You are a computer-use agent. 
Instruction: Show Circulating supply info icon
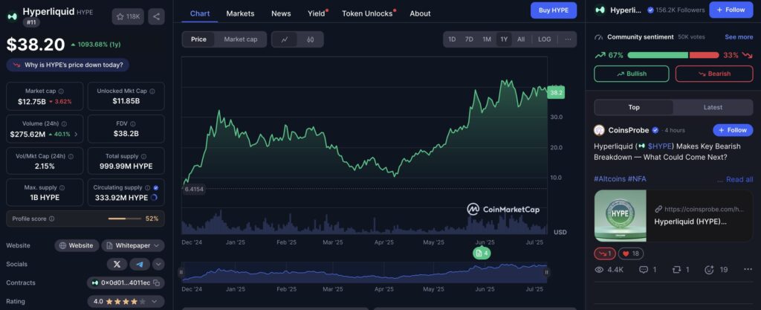coord(148,187)
